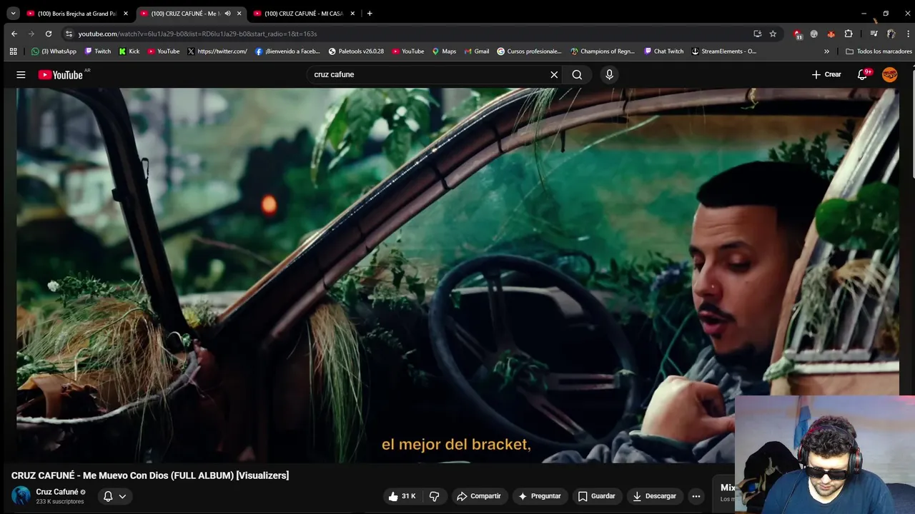The width and height of the screenshot is (915, 514).
Task: Open the Chrome three-dot menu
Action: [908, 34]
